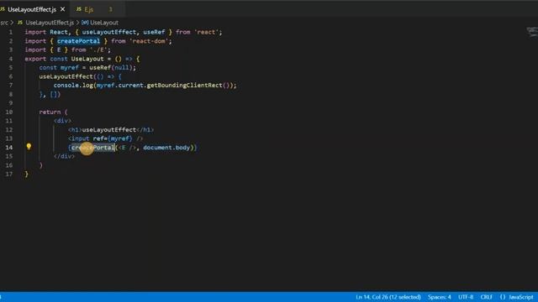Open the src breadcrumb folder
This screenshot has height=302, width=538.
(x=4, y=23)
